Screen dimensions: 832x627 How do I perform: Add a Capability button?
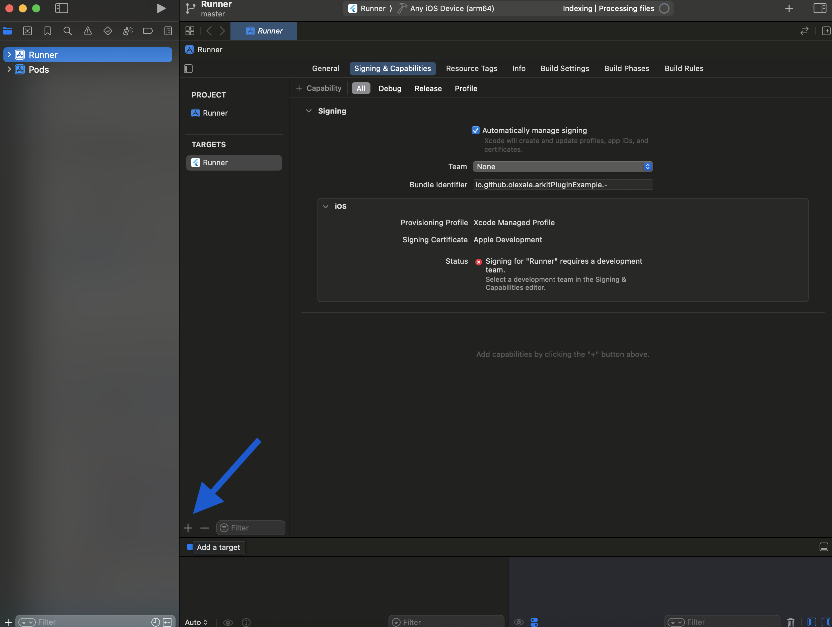point(319,88)
